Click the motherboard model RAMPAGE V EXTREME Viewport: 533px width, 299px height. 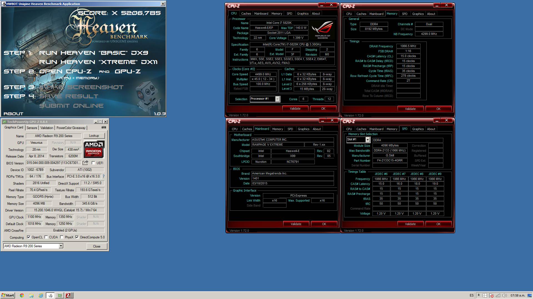click(277, 145)
